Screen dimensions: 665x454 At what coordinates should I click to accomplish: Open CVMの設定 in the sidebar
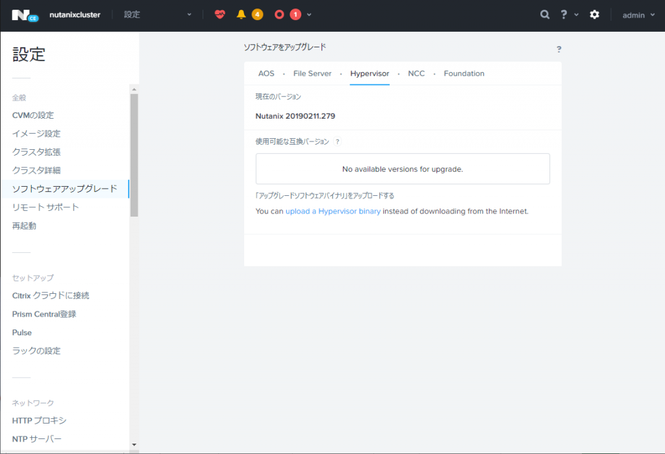pyautogui.click(x=33, y=115)
